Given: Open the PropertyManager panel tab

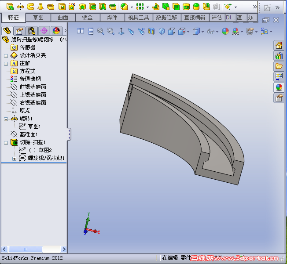Looking at the screenshot, I should [x=19, y=31].
